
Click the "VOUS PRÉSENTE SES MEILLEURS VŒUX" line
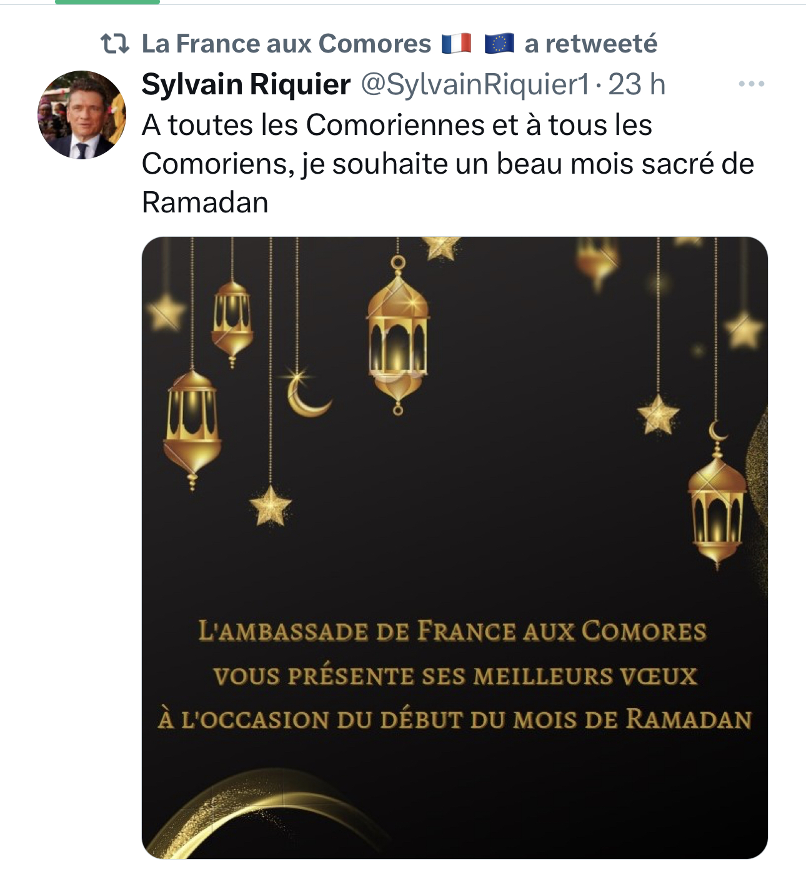tap(455, 676)
